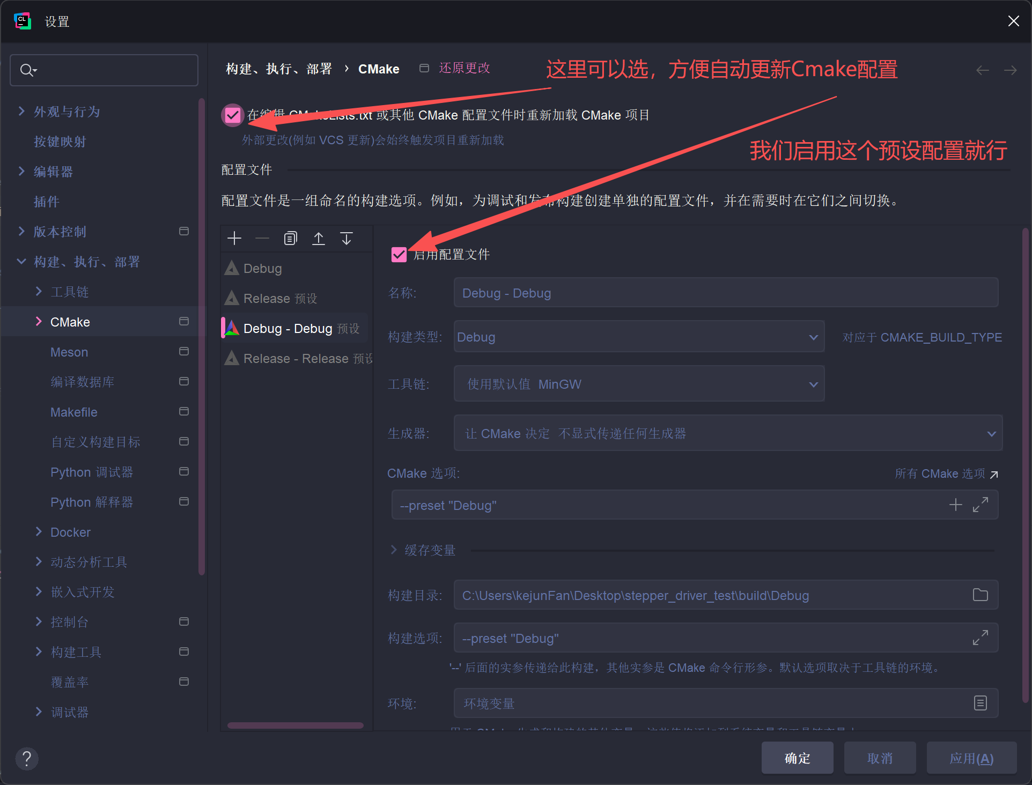This screenshot has height=785, width=1032.
Task: Click the remove profile minus icon
Action: tap(262, 238)
